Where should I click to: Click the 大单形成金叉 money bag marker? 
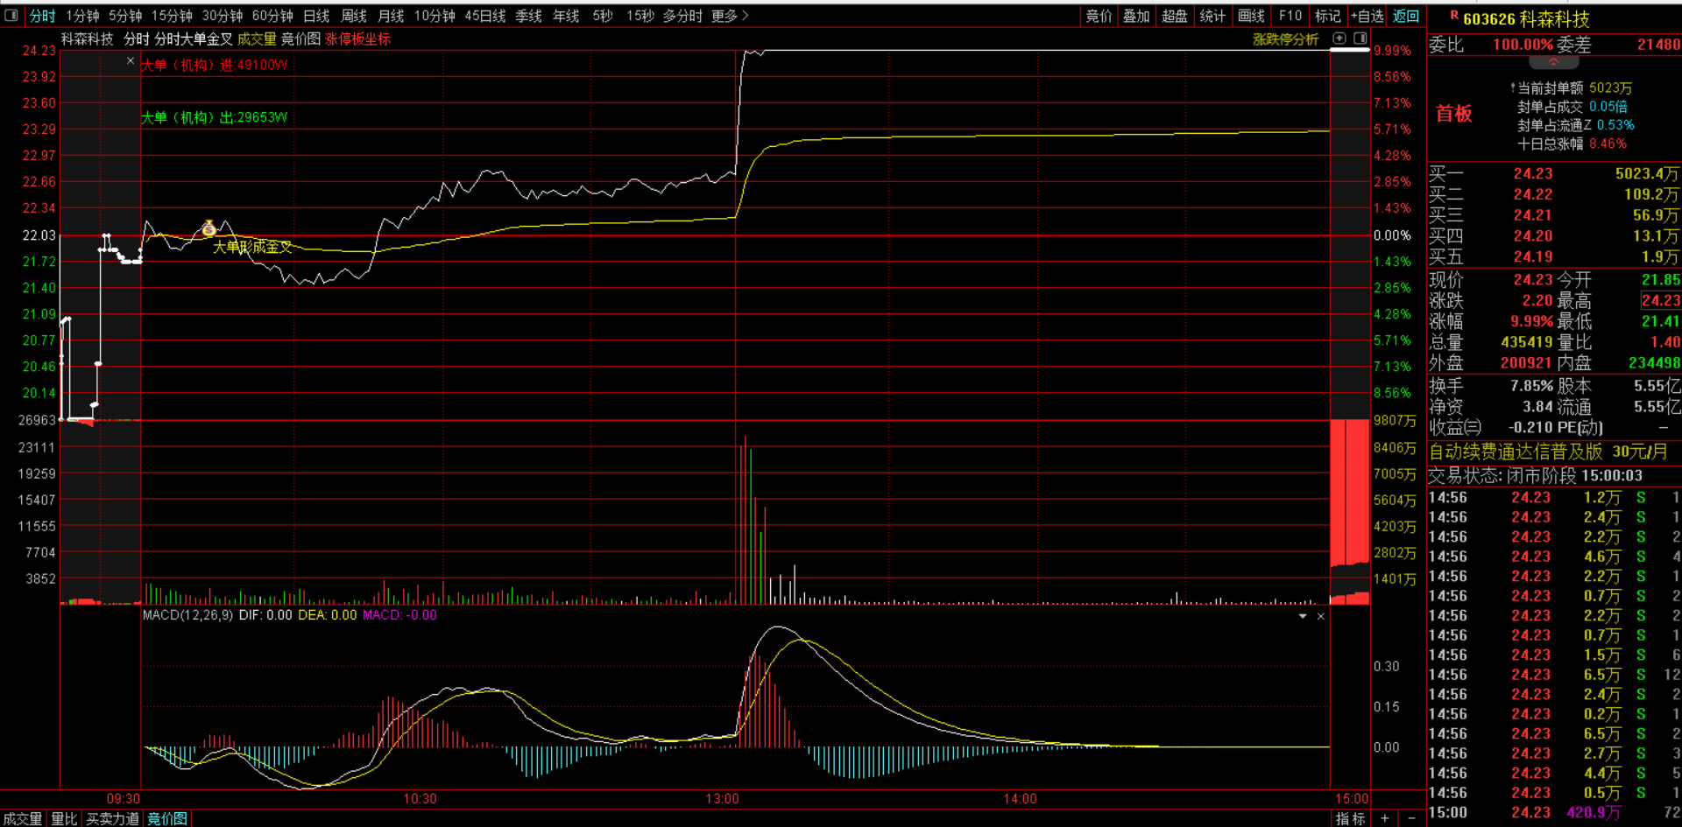click(208, 229)
